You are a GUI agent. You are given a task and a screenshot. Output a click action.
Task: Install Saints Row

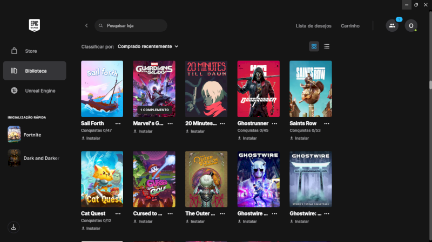coord(299,138)
